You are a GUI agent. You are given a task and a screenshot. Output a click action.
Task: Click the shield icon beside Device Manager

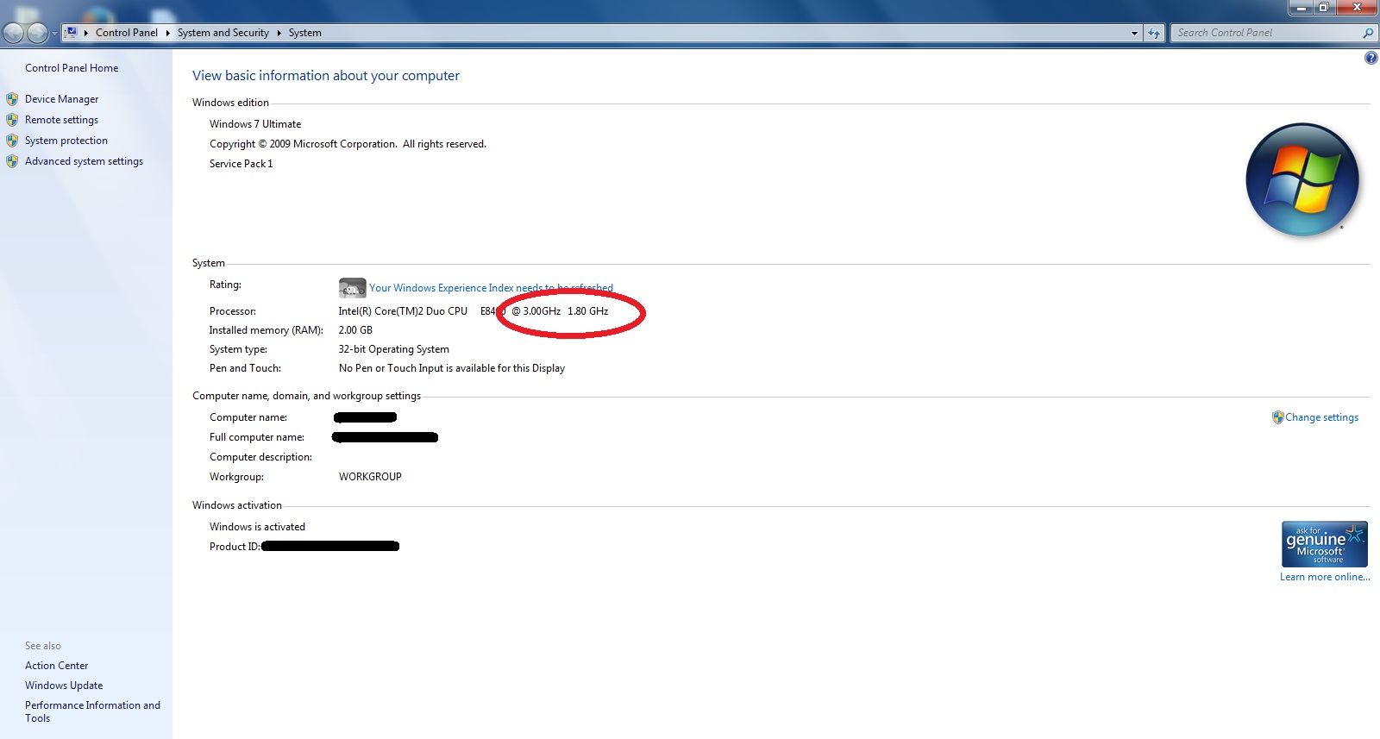click(x=12, y=99)
